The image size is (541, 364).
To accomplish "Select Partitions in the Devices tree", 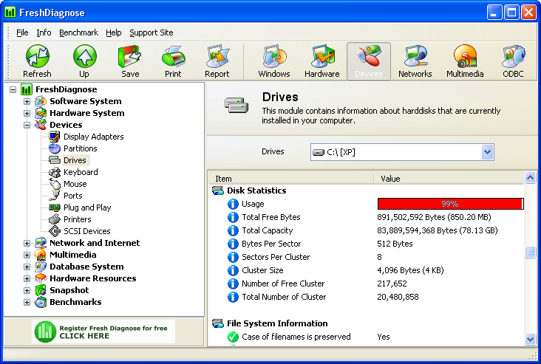I will 81,148.
